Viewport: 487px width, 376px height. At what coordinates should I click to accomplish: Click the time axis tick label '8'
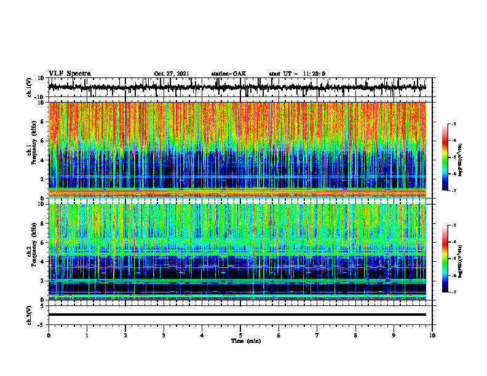coord(355,335)
